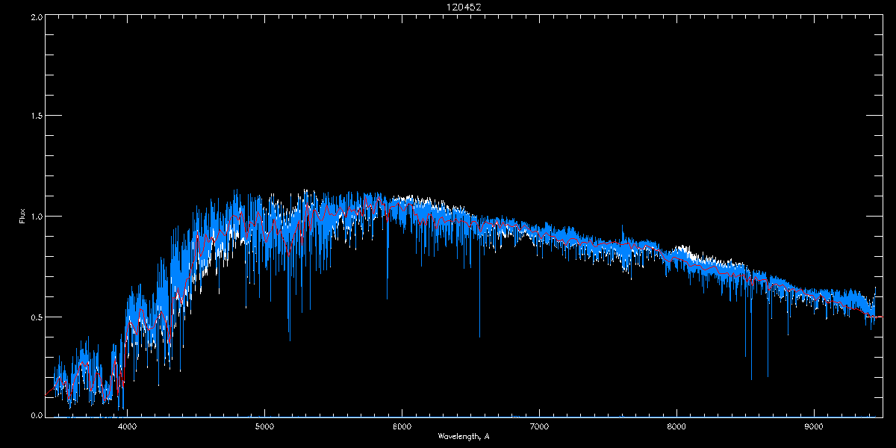Click the y-axis tick label "0.0"

pyautogui.click(x=35, y=414)
